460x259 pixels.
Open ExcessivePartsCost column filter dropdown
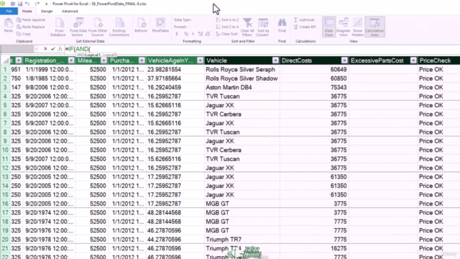413,60
